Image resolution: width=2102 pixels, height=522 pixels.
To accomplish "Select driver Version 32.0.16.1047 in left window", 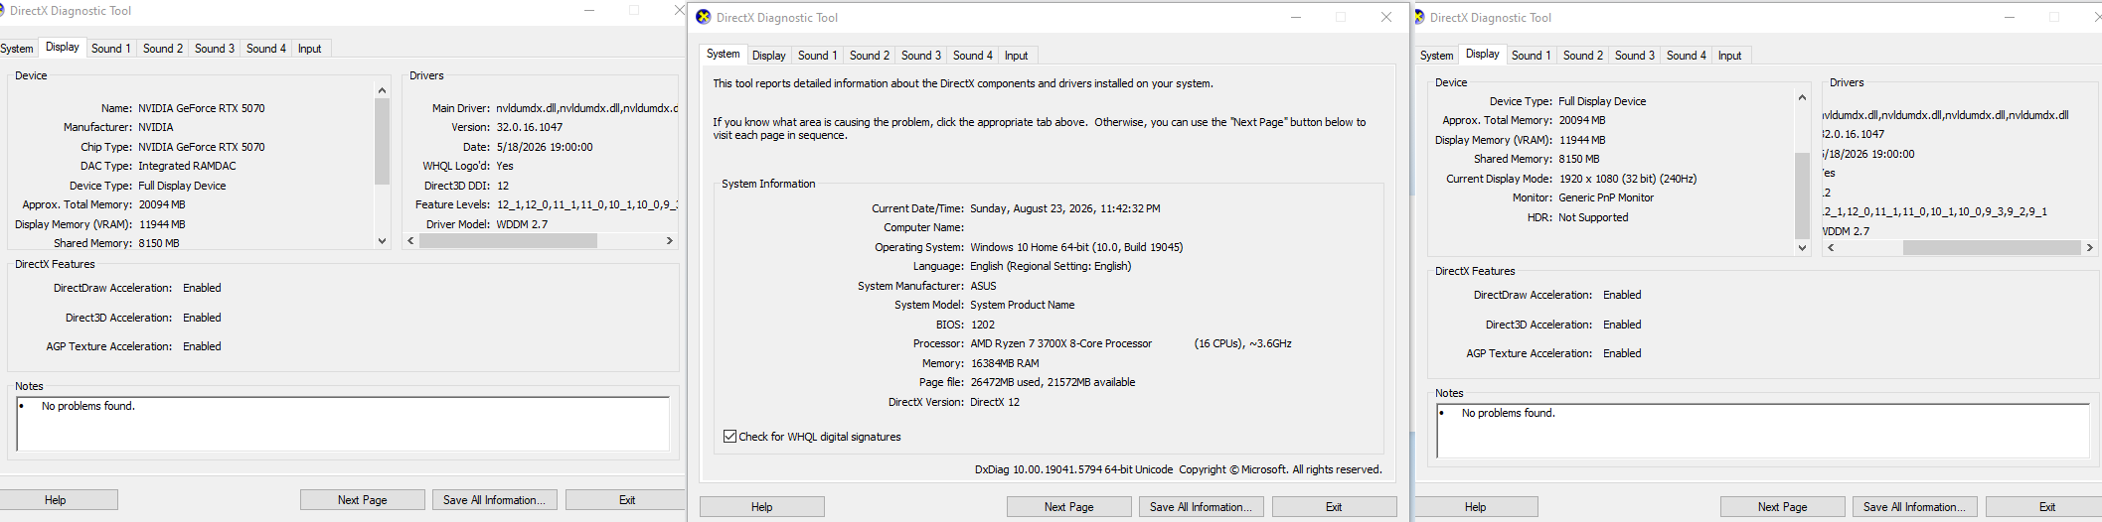I will pyautogui.click(x=530, y=127).
